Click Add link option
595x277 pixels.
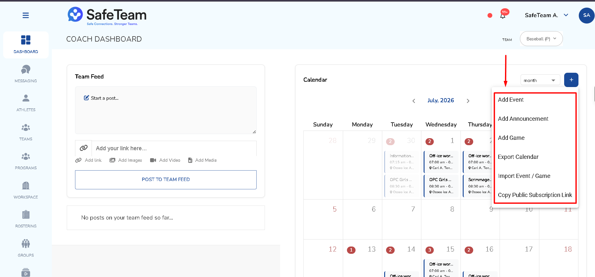pyautogui.click(x=88, y=160)
